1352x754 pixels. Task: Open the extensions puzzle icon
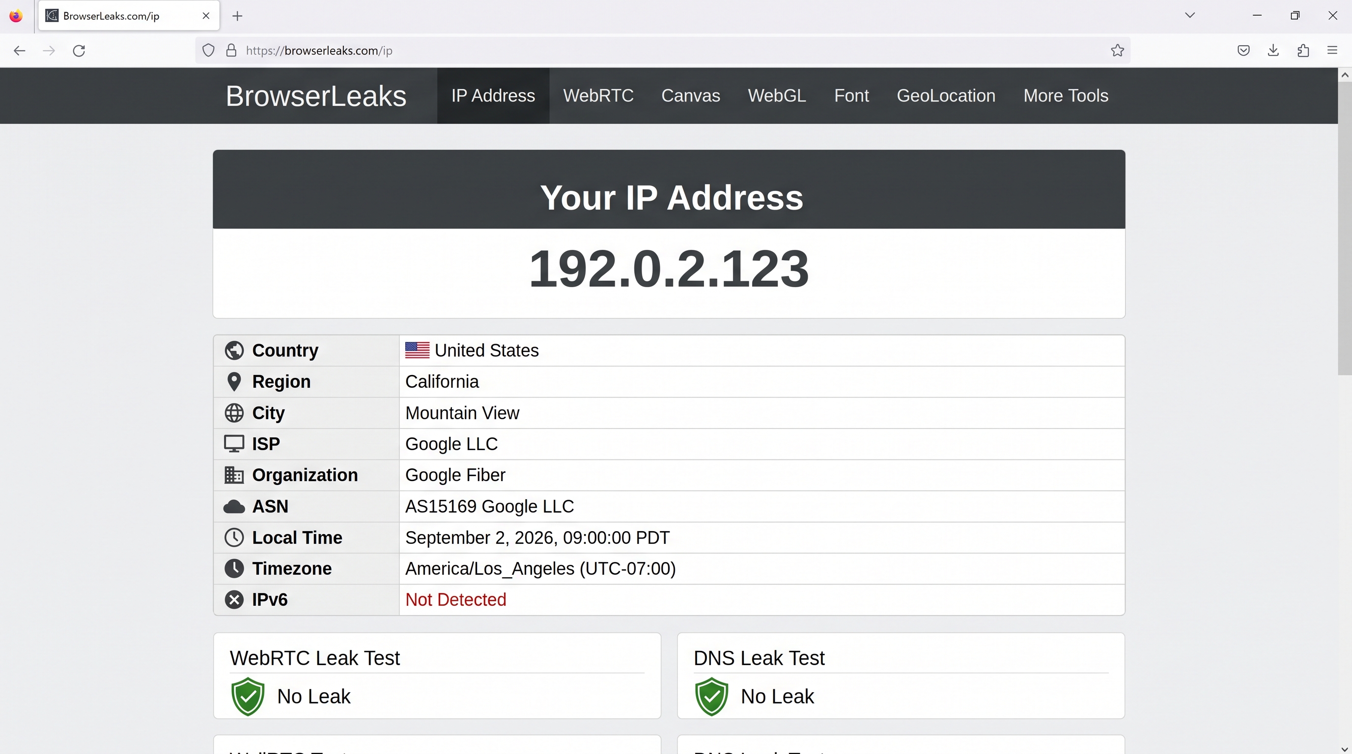click(x=1303, y=51)
